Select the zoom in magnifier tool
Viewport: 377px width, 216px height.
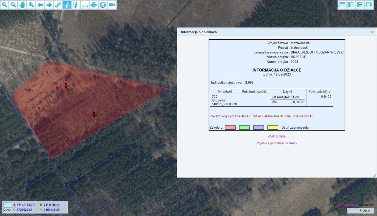[5, 5]
